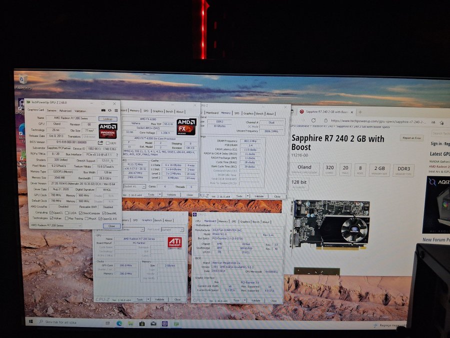Open the Perf Level dropdown in CPU-Z Graphics

tap(172, 230)
